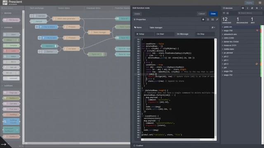Image resolution: width=264 pixels, height=148 pixels.
Task: Open the sidebar tabs dropdown arrow
Action: tap(262, 8)
